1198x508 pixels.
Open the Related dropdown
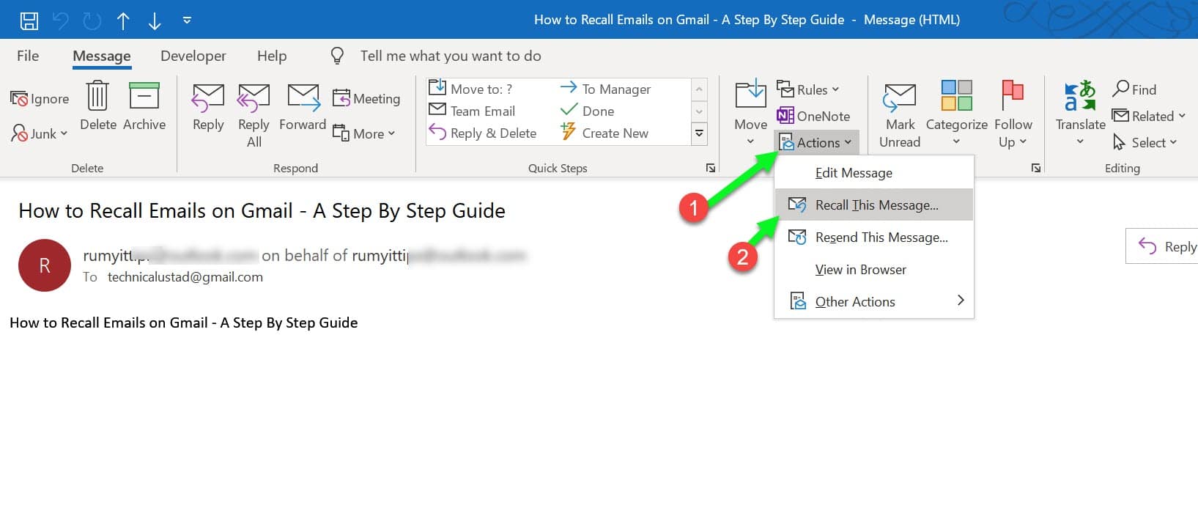coord(1148,116)
